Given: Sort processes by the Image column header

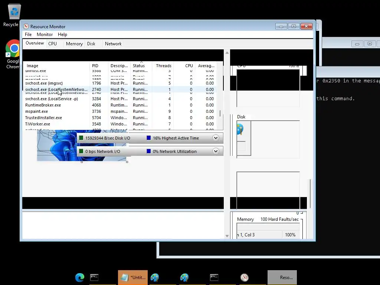Looking at the screenshot, I should point(56,66).
